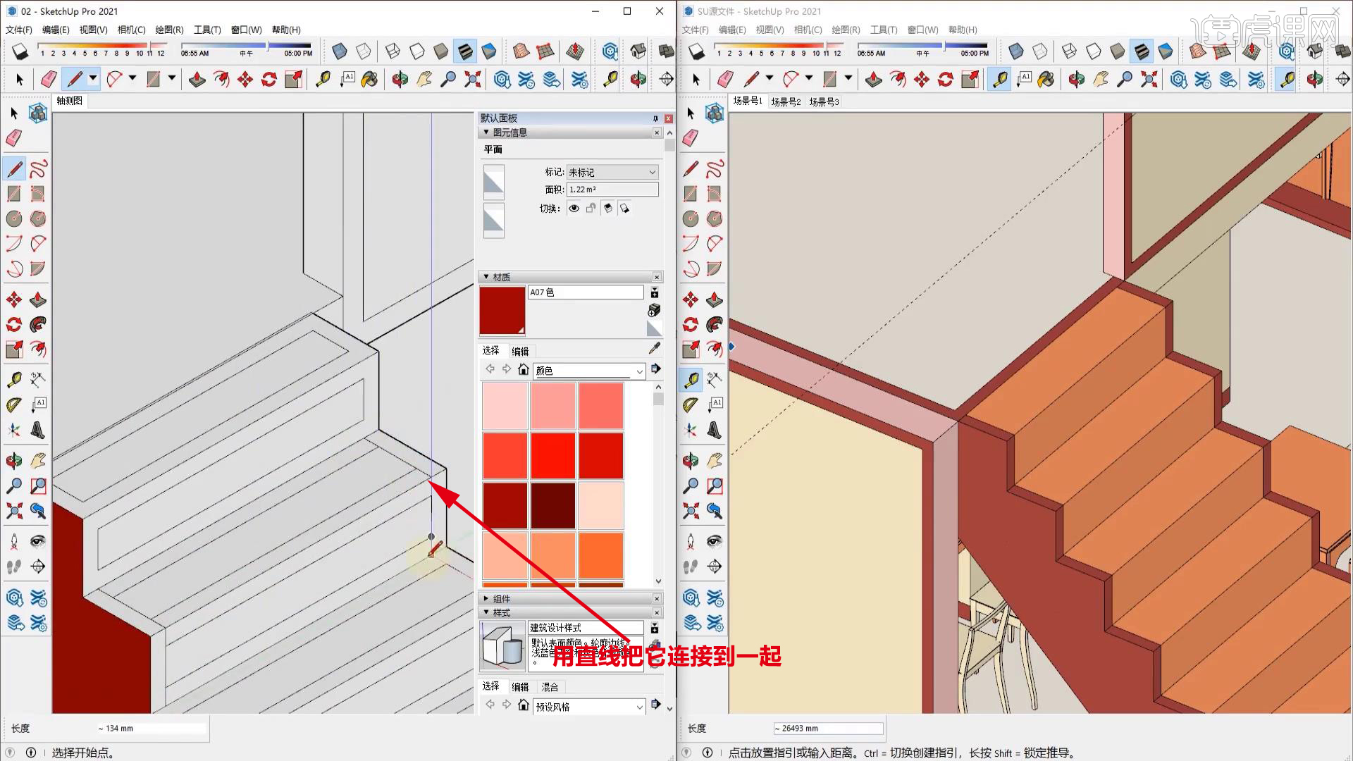The image size is (1353, 761).
Task: Pick the Circle tool in left window's side toolbar
Action: coord(14,218)
